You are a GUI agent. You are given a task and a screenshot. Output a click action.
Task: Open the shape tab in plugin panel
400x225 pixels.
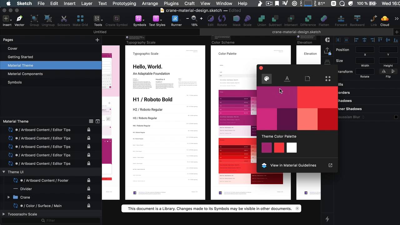point(307,78)
